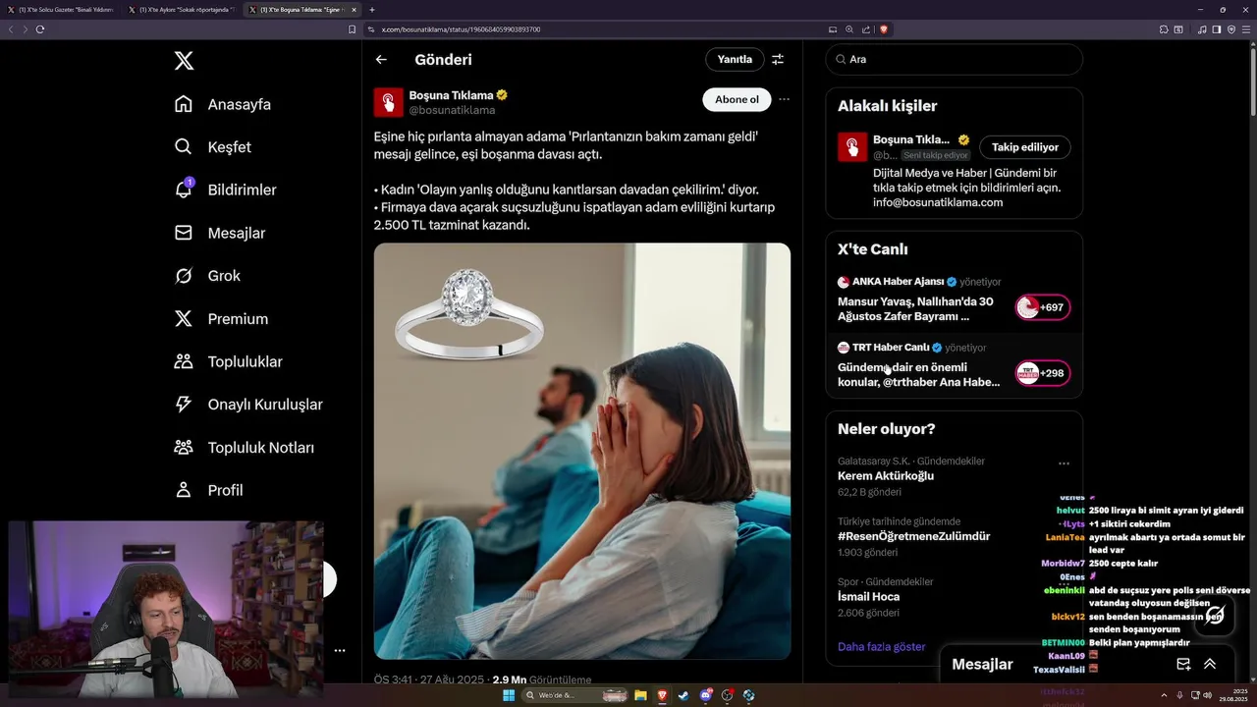Click Boşuna Tıklama post avatar
Screen dimensions: 1257x707
[x=389, y=102]
